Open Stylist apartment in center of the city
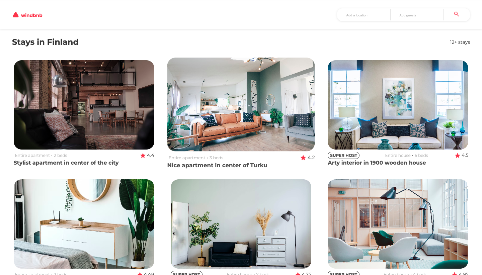Screen dimensions: 482x275 (x=66, y=163)
